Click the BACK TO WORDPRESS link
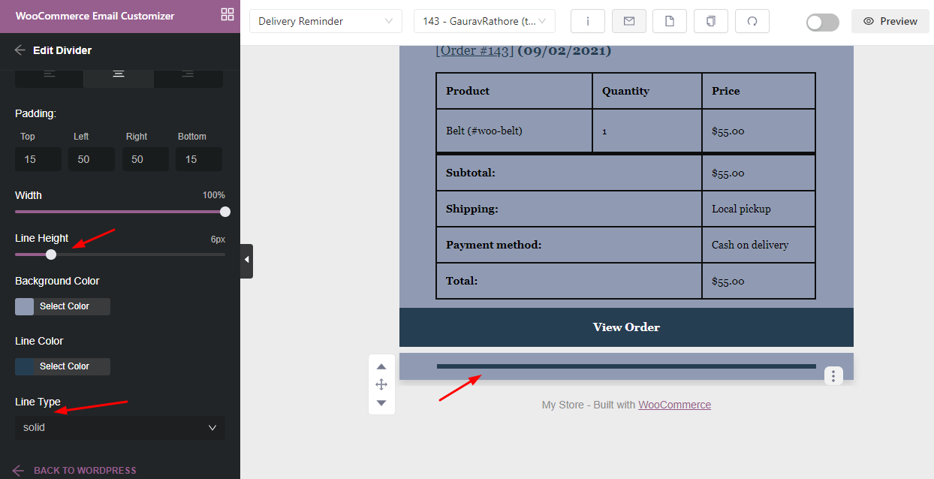 click(75, 470)
